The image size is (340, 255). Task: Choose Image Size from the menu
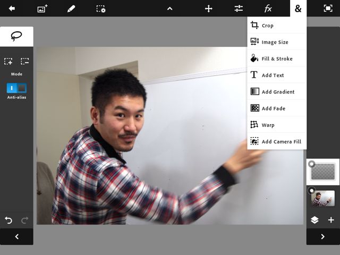(277, 42)
